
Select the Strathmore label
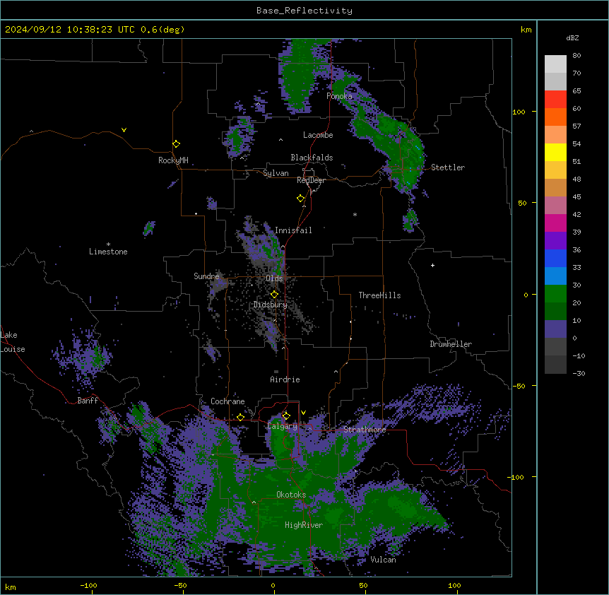tap(365, 430)
